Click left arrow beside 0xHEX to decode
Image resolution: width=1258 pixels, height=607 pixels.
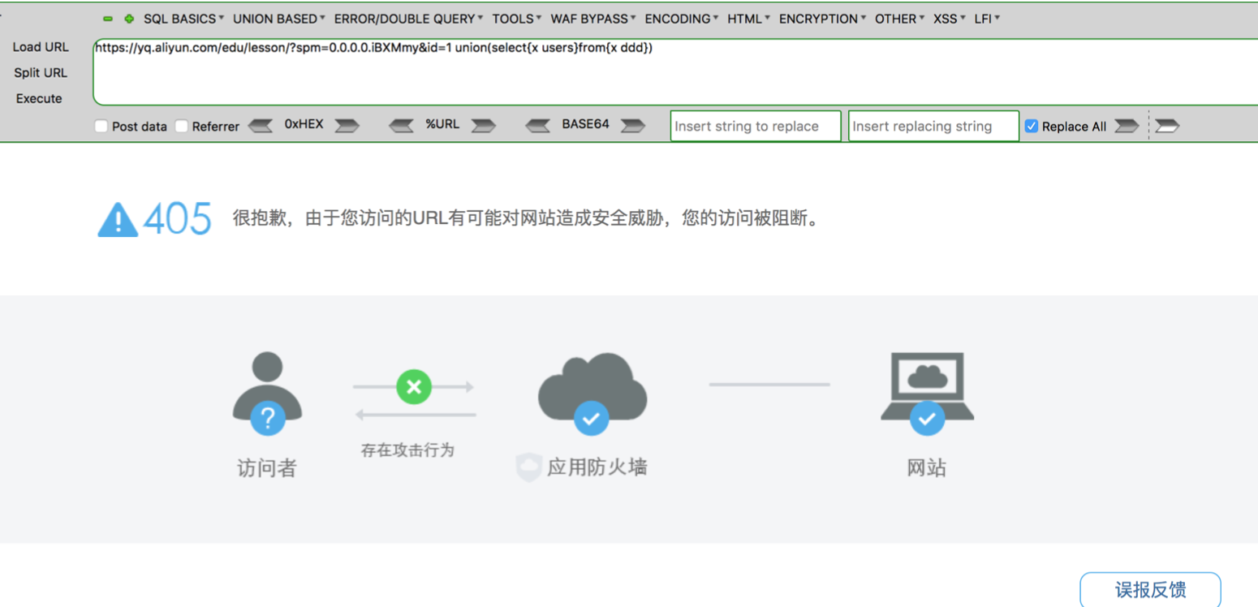click(x=261, y=126)
